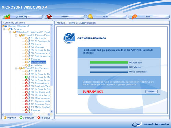This screenshot has height=128, width=171.
Task: Click lesson 05: Personalizar la
Action: point(40,83)
